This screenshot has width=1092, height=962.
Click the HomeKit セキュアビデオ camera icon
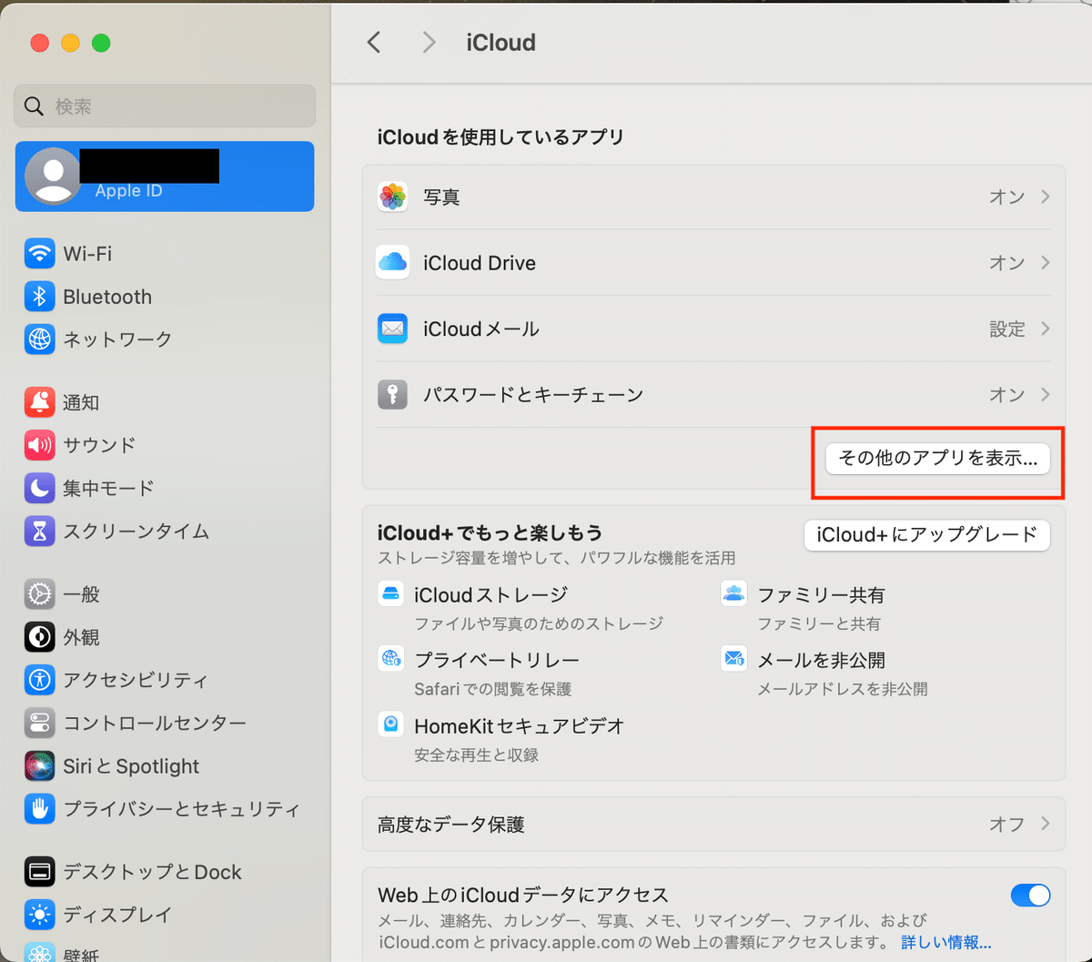[391, 724]
